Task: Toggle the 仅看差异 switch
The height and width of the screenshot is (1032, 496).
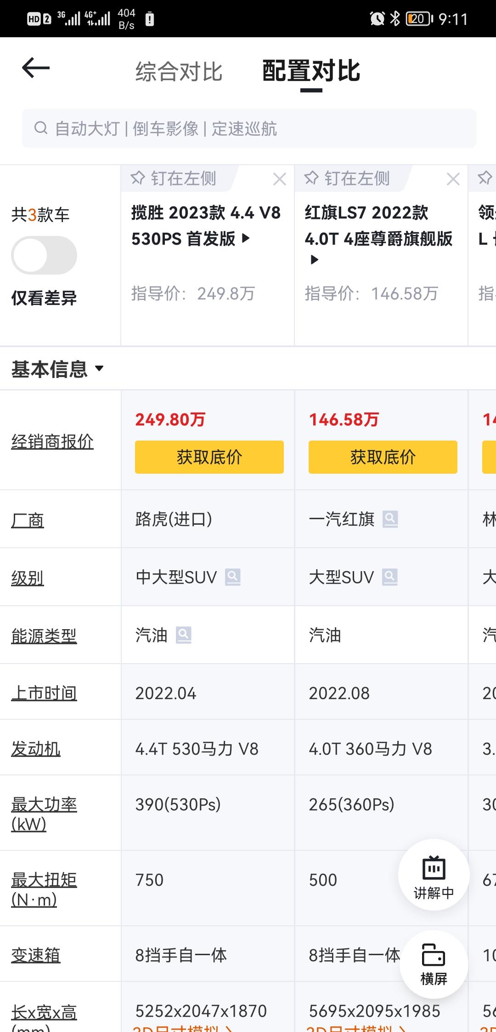Action: click(x=44, y=255)
